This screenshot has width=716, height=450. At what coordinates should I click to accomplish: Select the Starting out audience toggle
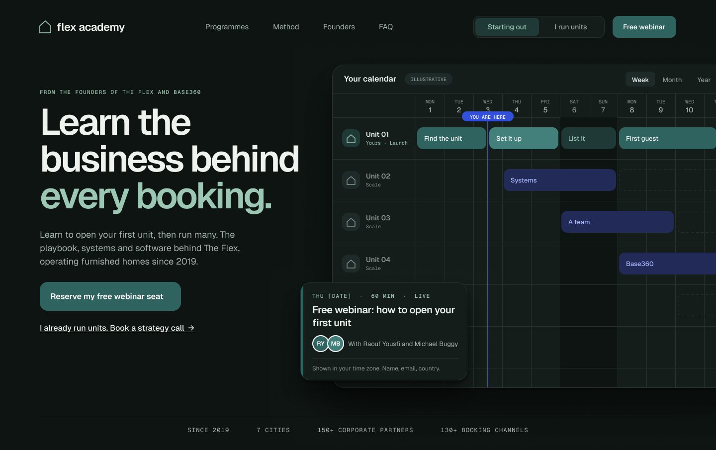[x=507, y=27]
